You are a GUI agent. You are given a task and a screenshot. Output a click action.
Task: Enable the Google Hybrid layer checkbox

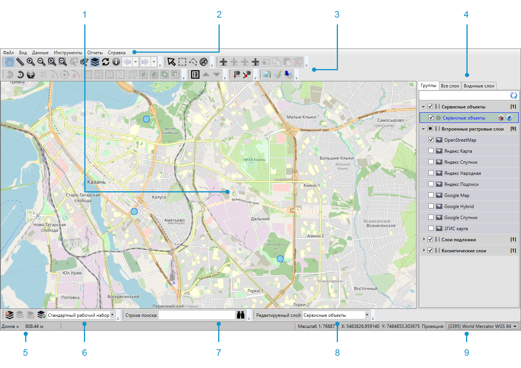click(431, 206)
